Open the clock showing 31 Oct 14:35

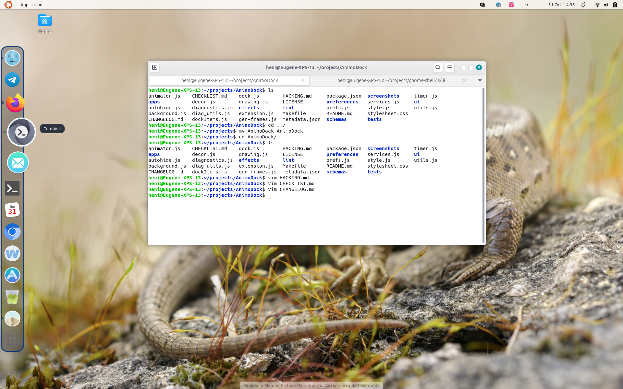point(561,5)
